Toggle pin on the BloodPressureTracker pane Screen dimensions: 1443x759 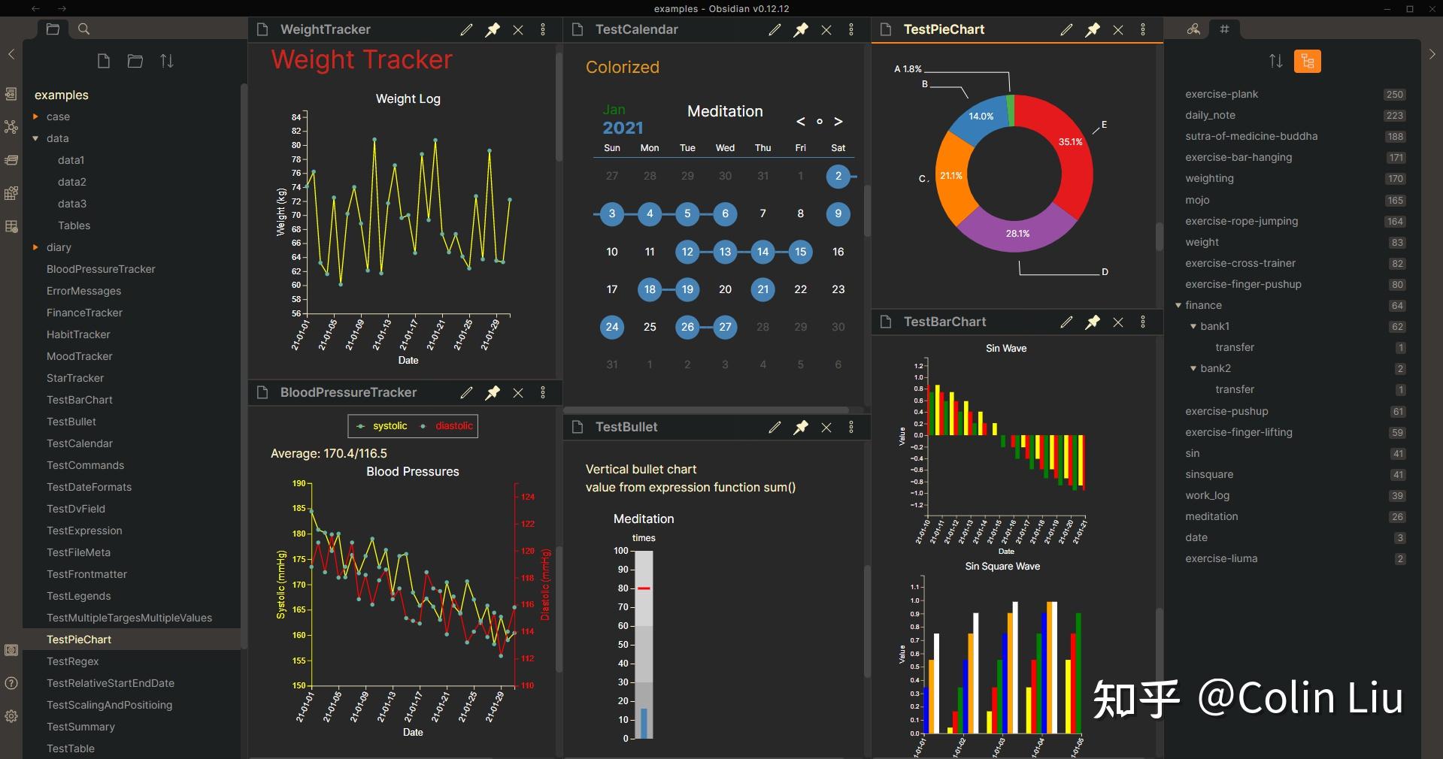click(493, 392)
